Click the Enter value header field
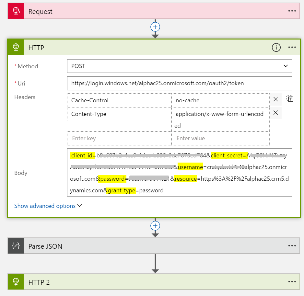The width and height of the screenshot is (304, 296). [x=220, y=138]
